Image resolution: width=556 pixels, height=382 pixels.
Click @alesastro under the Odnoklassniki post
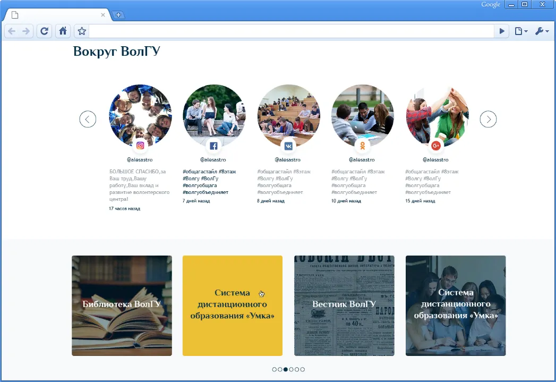[362, 160]
